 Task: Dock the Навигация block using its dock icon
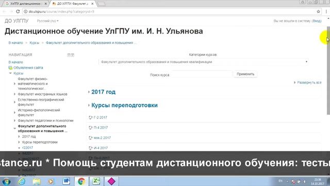click(x=73, y=55)
